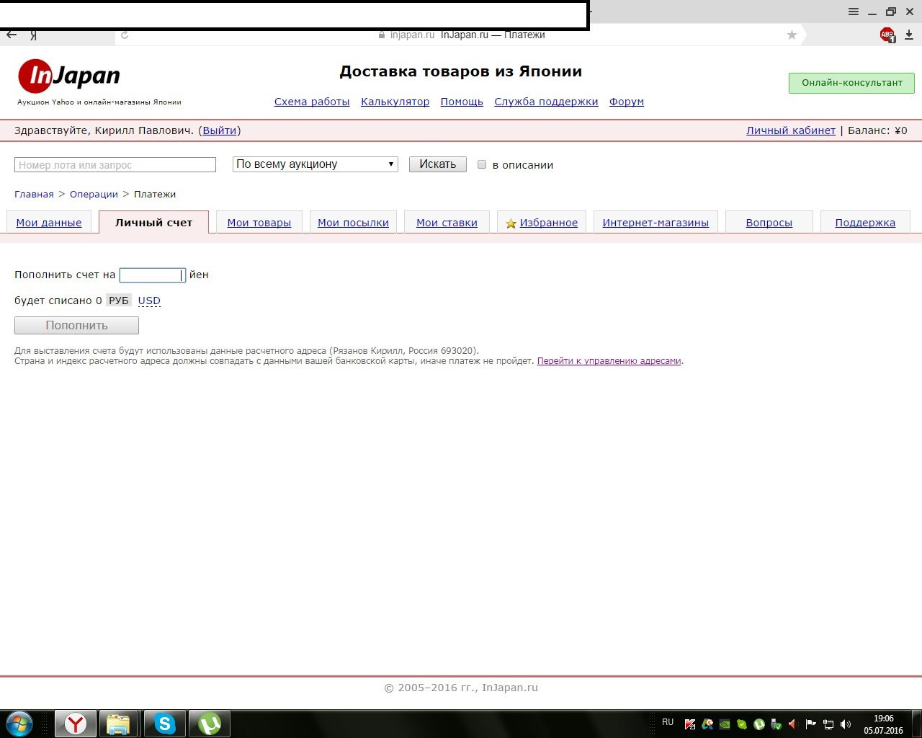Open Yandex Browser in the taskbar
This screenshot has width=922, height=738.
pyautogui.click(x=76, y=724)
